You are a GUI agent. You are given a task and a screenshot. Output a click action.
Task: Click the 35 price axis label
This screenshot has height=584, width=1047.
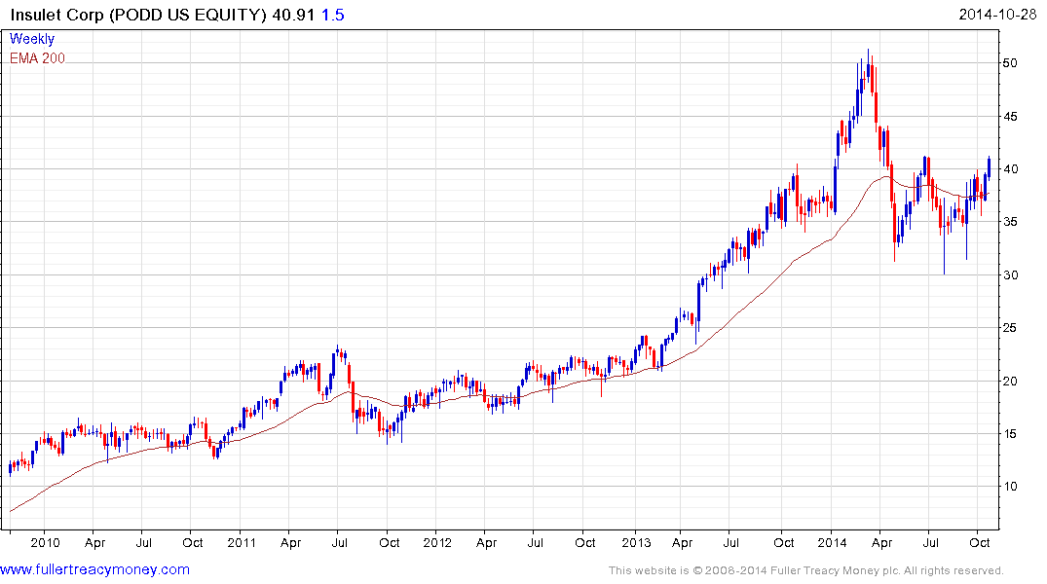[x=1010, y=222]
